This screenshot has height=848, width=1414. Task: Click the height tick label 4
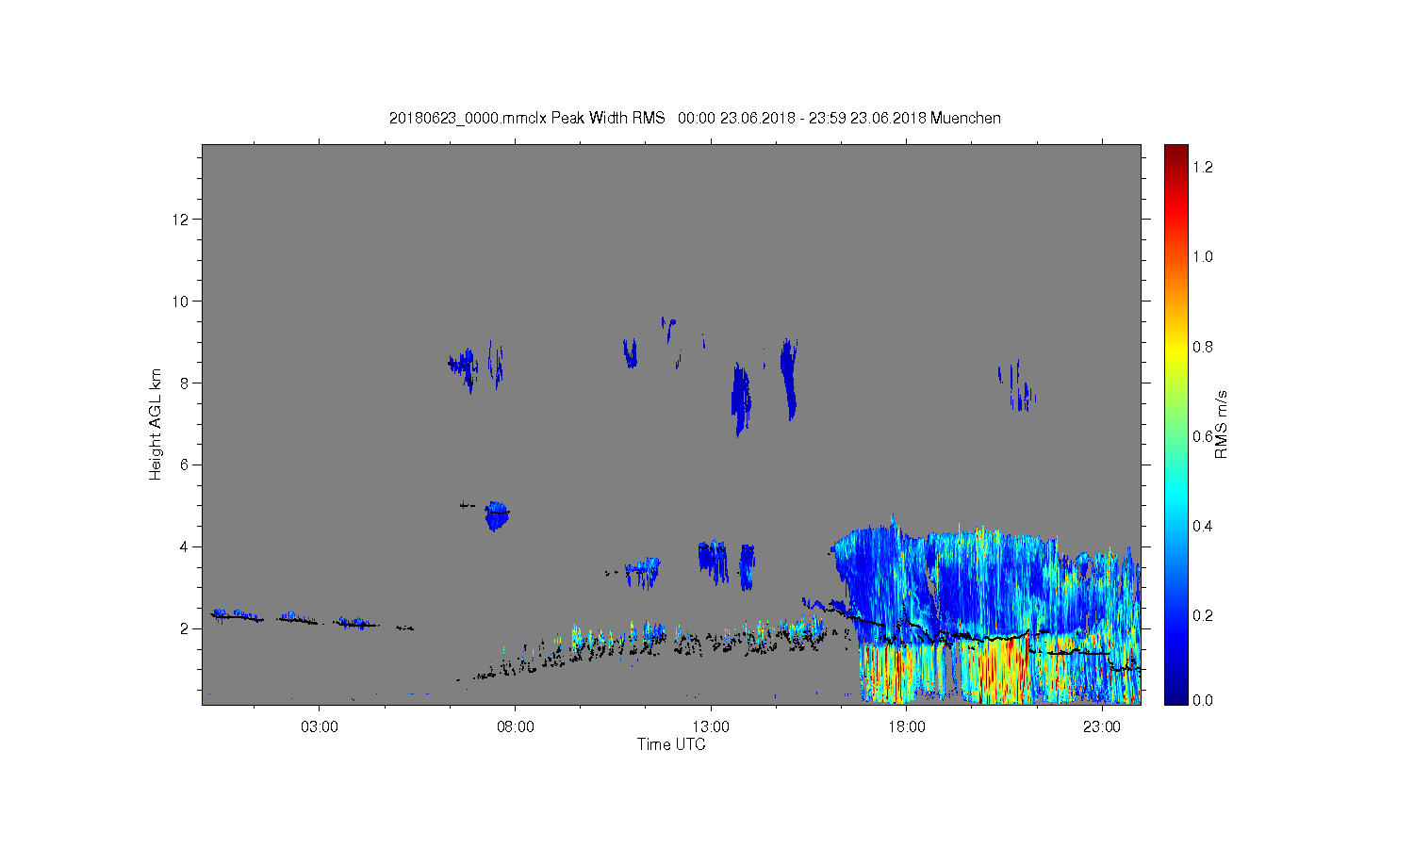click(x=185, y=546)
